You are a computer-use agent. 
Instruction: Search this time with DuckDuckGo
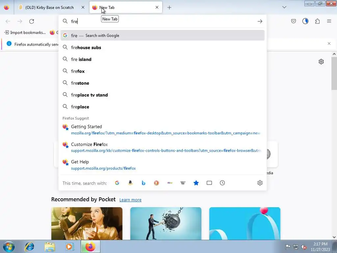click(x=156, y=183)
